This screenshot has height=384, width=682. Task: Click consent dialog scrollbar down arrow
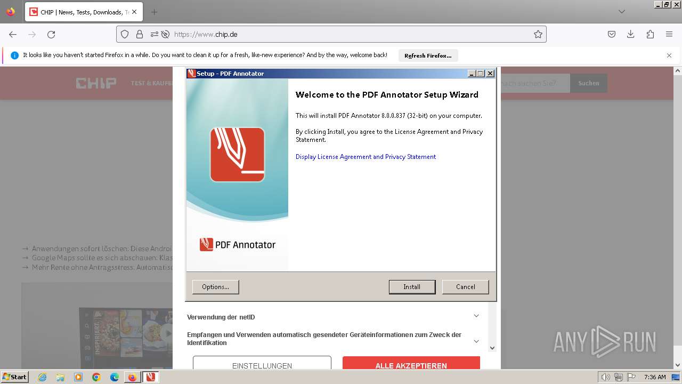tap(492, 348)
